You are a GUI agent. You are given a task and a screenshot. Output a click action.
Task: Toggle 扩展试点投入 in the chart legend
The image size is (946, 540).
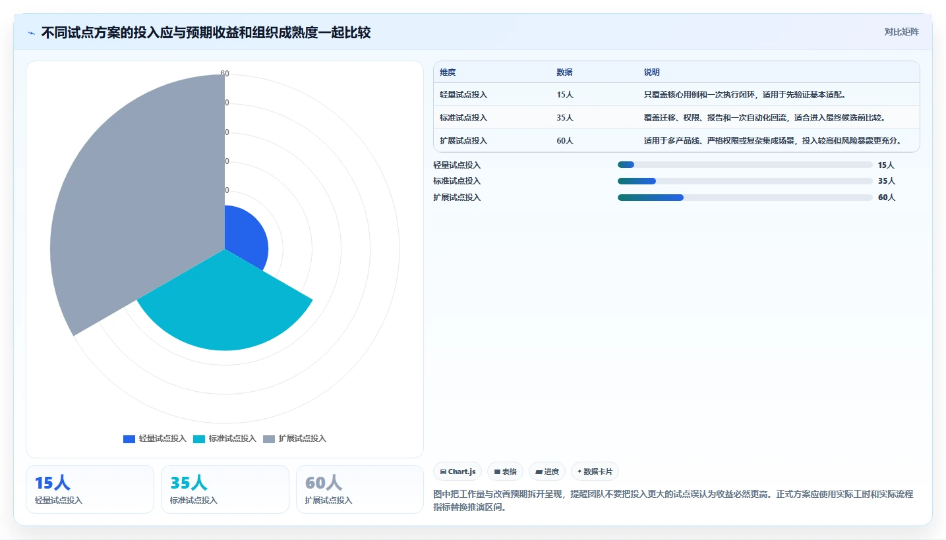pos(295,439)
